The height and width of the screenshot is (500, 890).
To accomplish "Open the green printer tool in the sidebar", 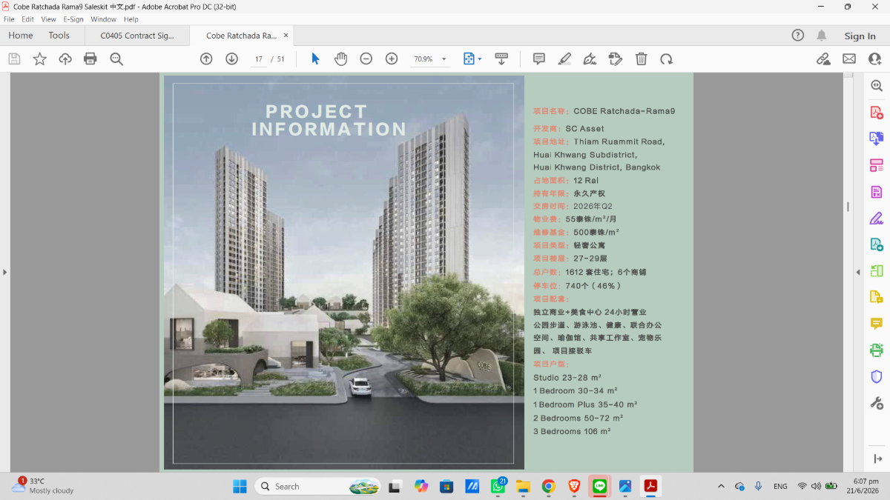I will tap(876, 350).
